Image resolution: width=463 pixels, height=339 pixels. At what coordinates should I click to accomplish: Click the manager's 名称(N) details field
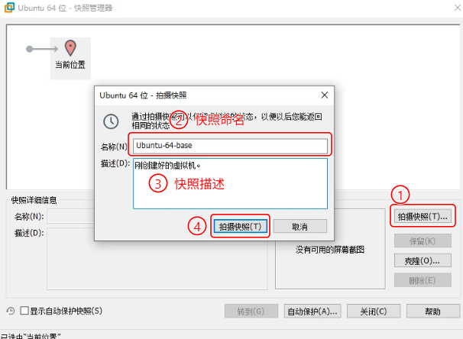tap(70, 216)
